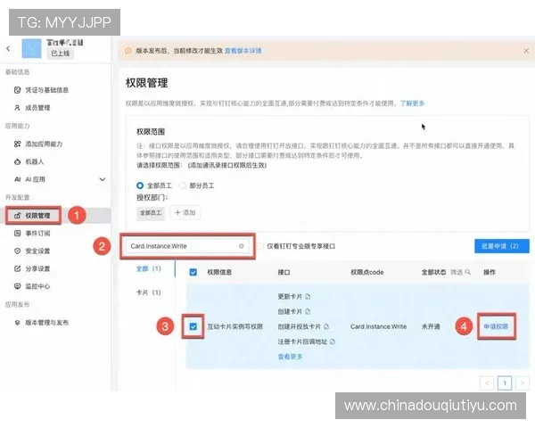Open 安全设置 in the sidebar
Viewport: 535px width, 428px height.
[x=37, y=251]
